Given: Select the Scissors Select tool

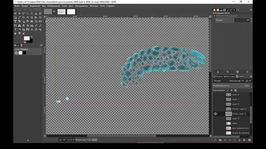Looking at the screenshot, I should coord(36,13).
